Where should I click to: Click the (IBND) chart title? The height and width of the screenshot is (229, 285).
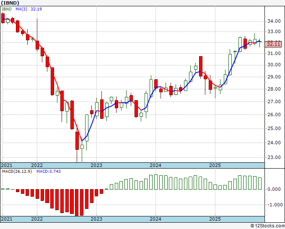tap(10, 3)
